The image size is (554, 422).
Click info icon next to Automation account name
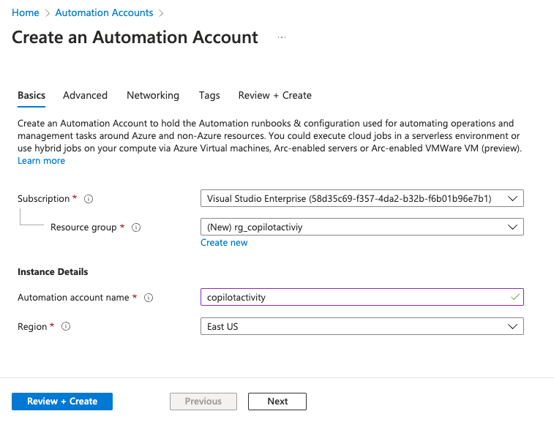coord(149,298)
